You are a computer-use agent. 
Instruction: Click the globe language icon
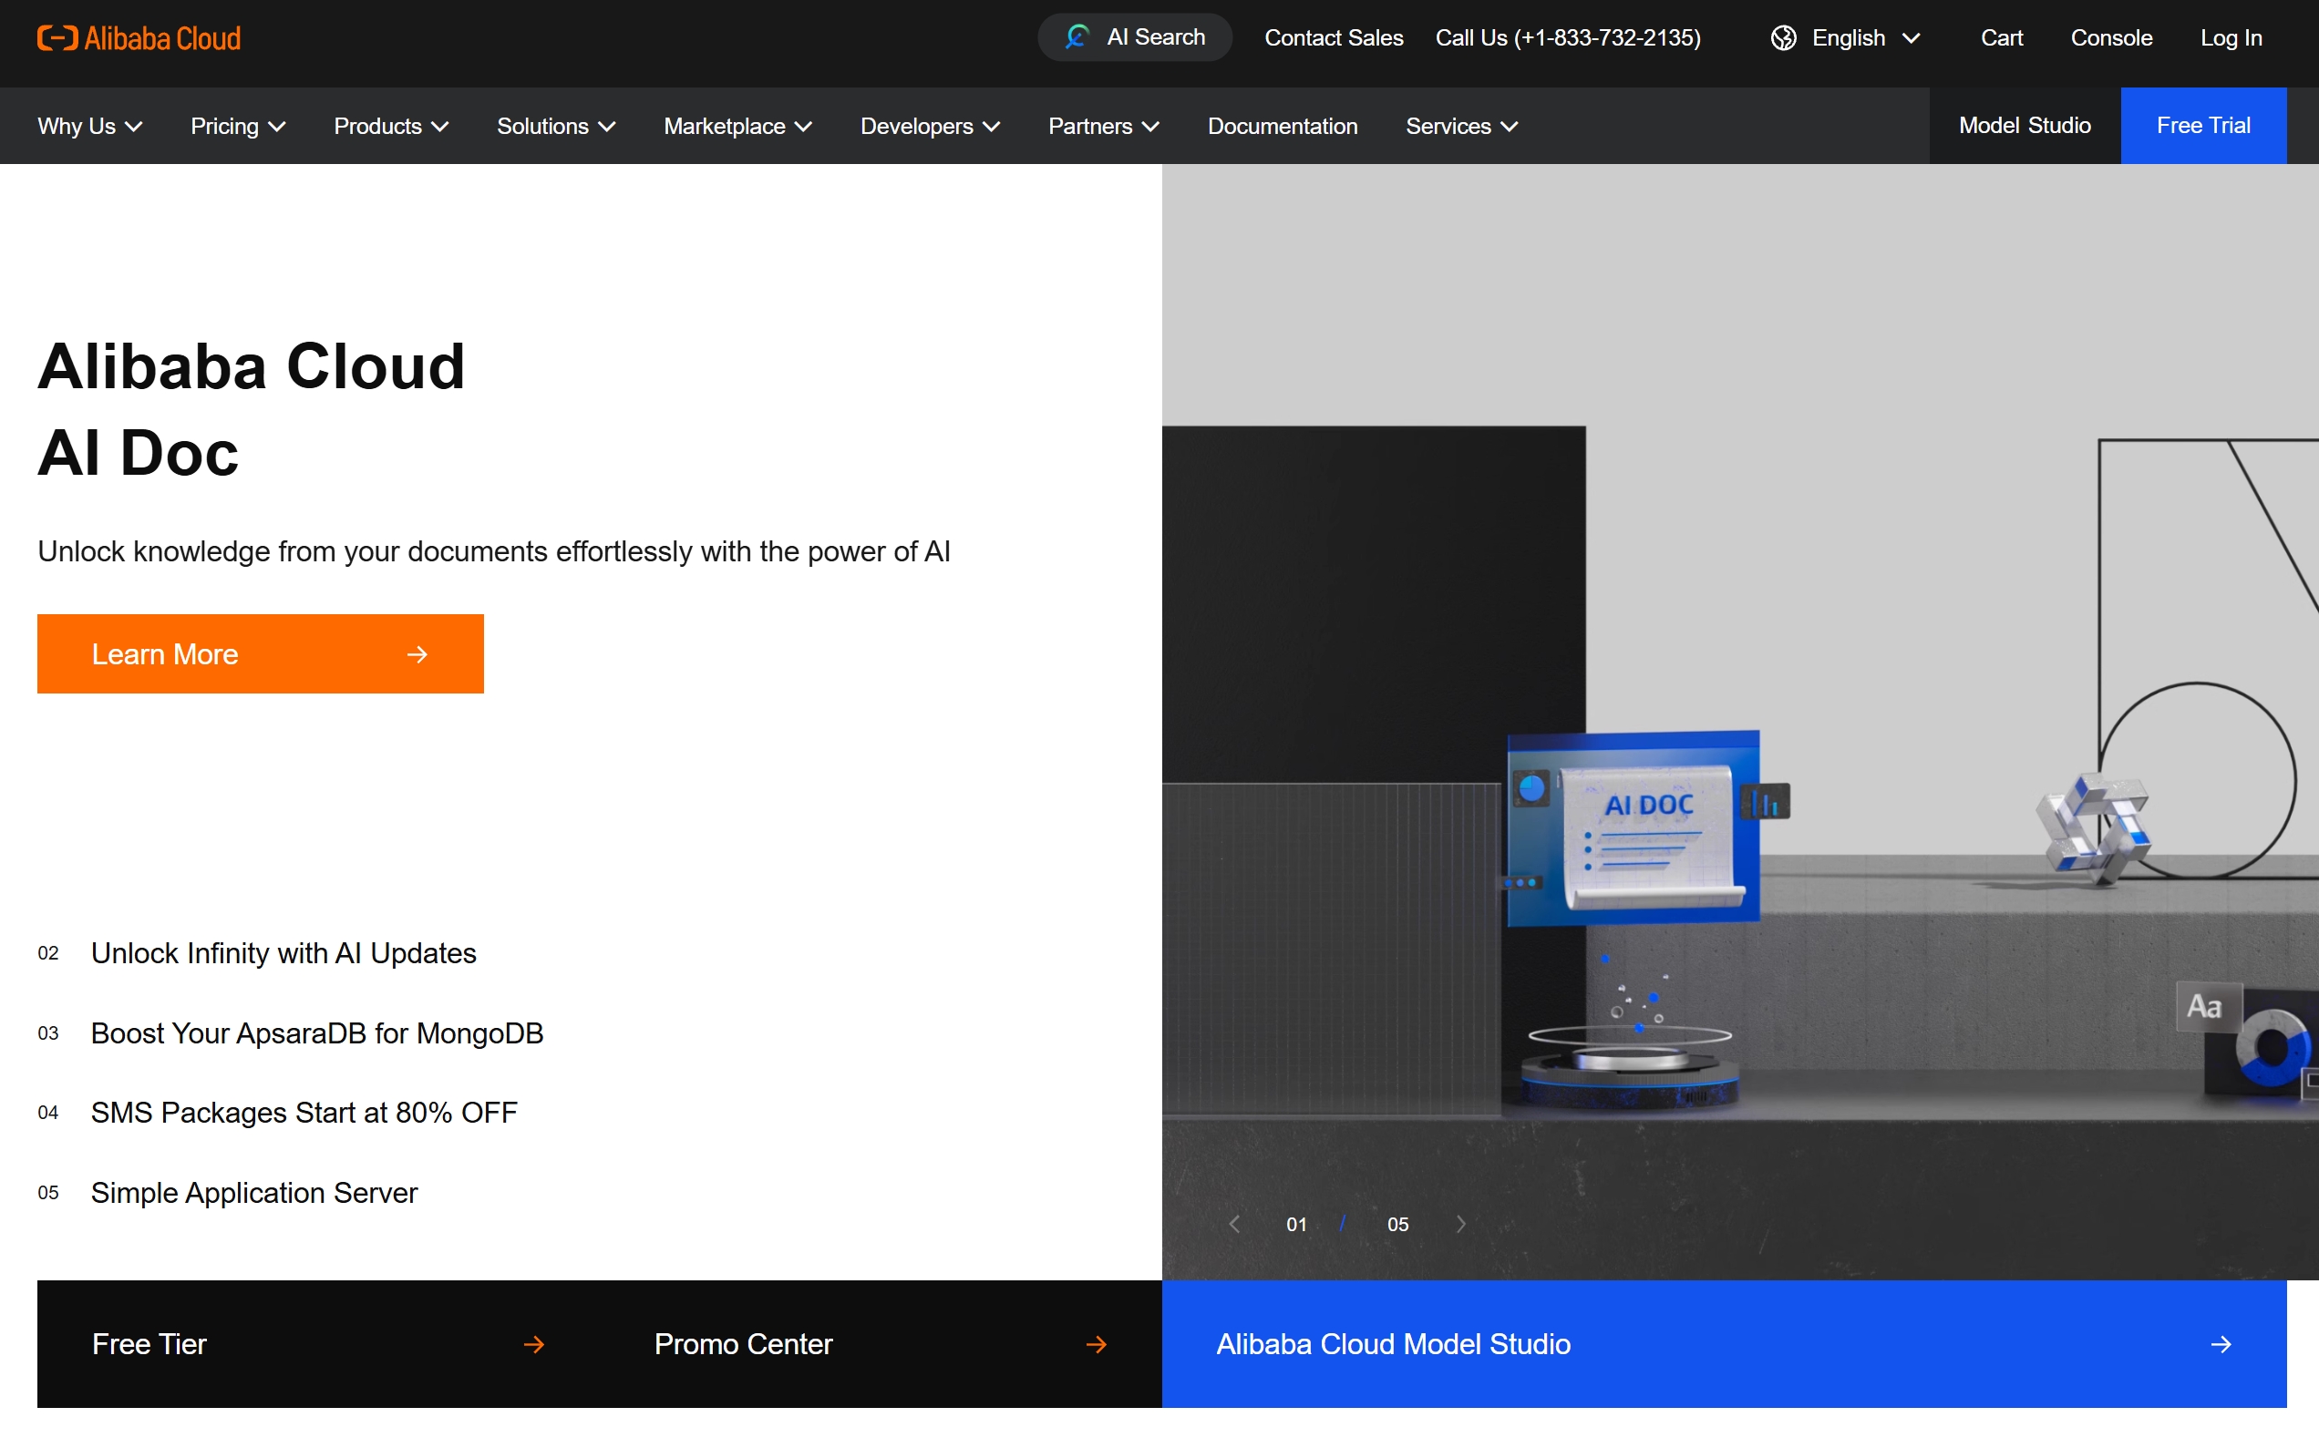pyautogui.click(x=1782, y=38)
